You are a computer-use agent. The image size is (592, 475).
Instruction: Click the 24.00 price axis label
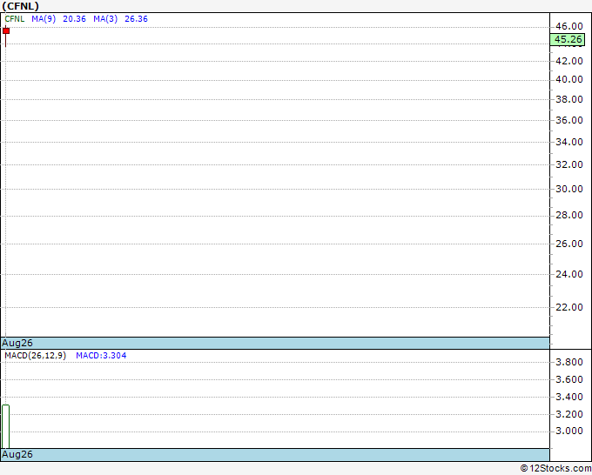point(569,274)
